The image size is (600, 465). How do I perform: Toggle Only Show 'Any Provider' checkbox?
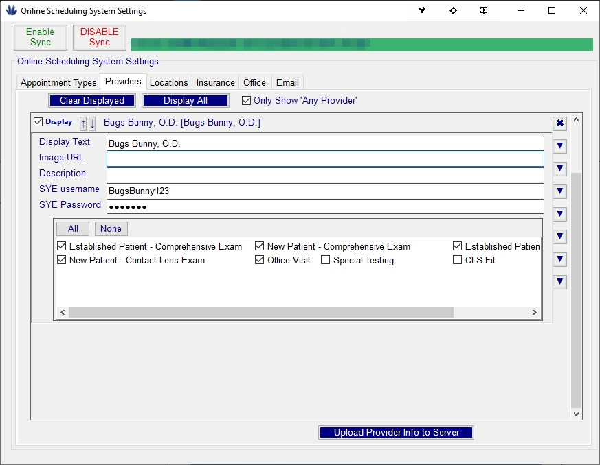tap(246, 101)
